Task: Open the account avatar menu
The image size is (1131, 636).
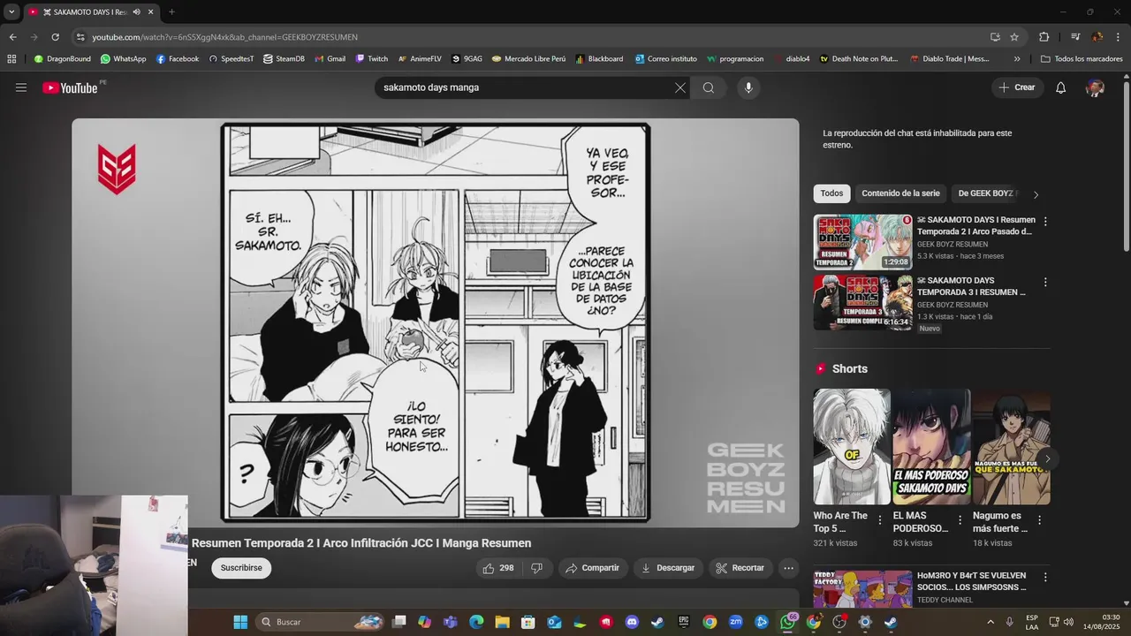Action: 1095,87
